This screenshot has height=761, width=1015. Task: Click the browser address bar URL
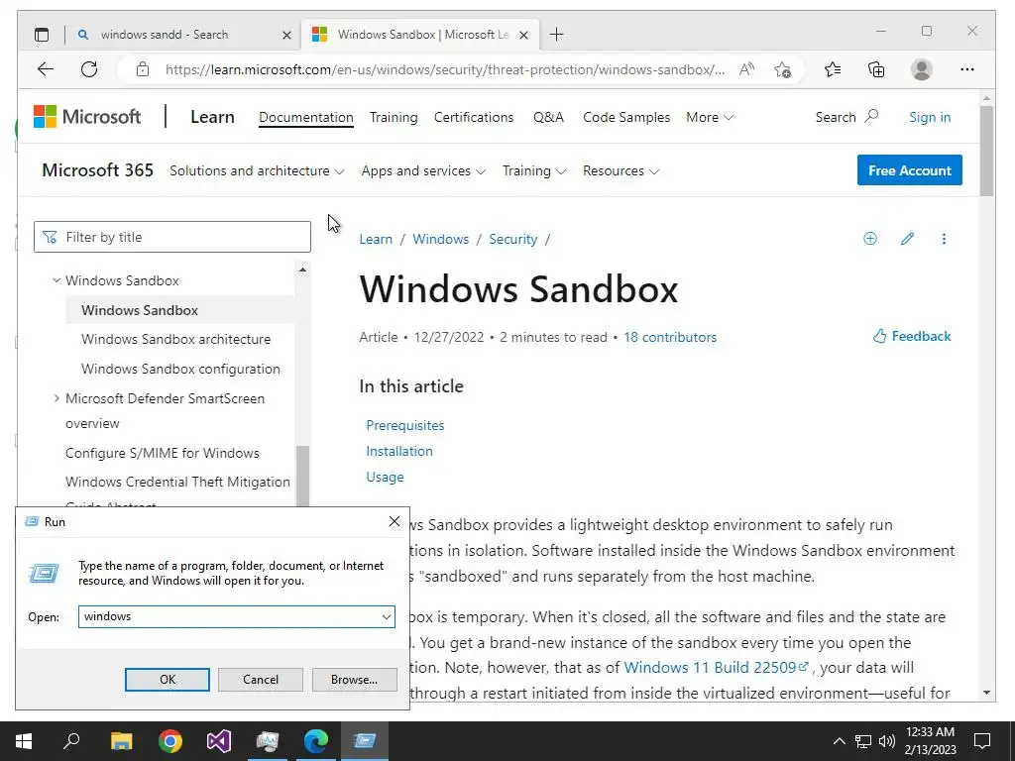point(445,69)
